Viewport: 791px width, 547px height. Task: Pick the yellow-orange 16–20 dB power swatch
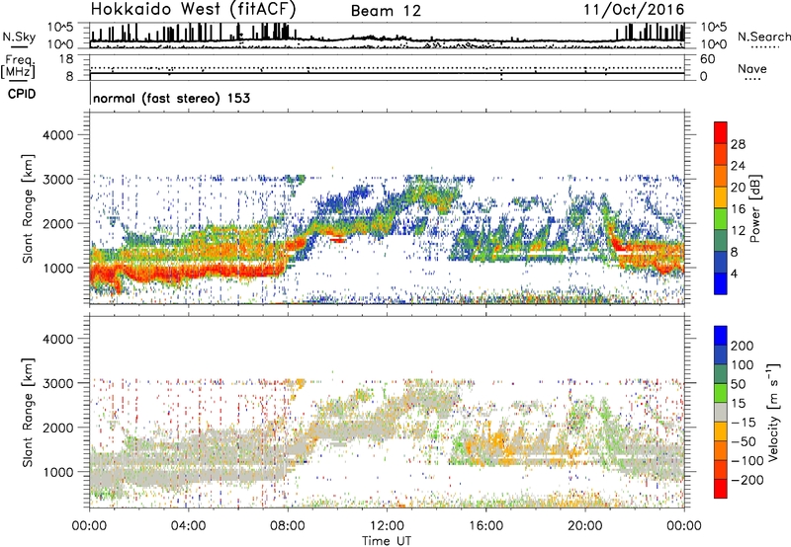pyautogui.click(x=721, y=197)
